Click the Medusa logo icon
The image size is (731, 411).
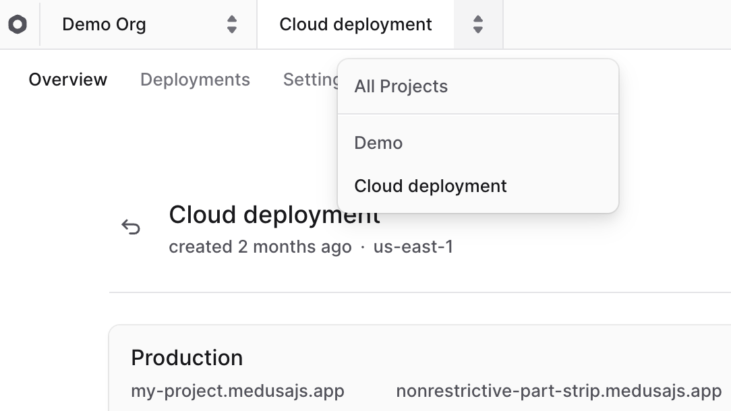(18, 24)
